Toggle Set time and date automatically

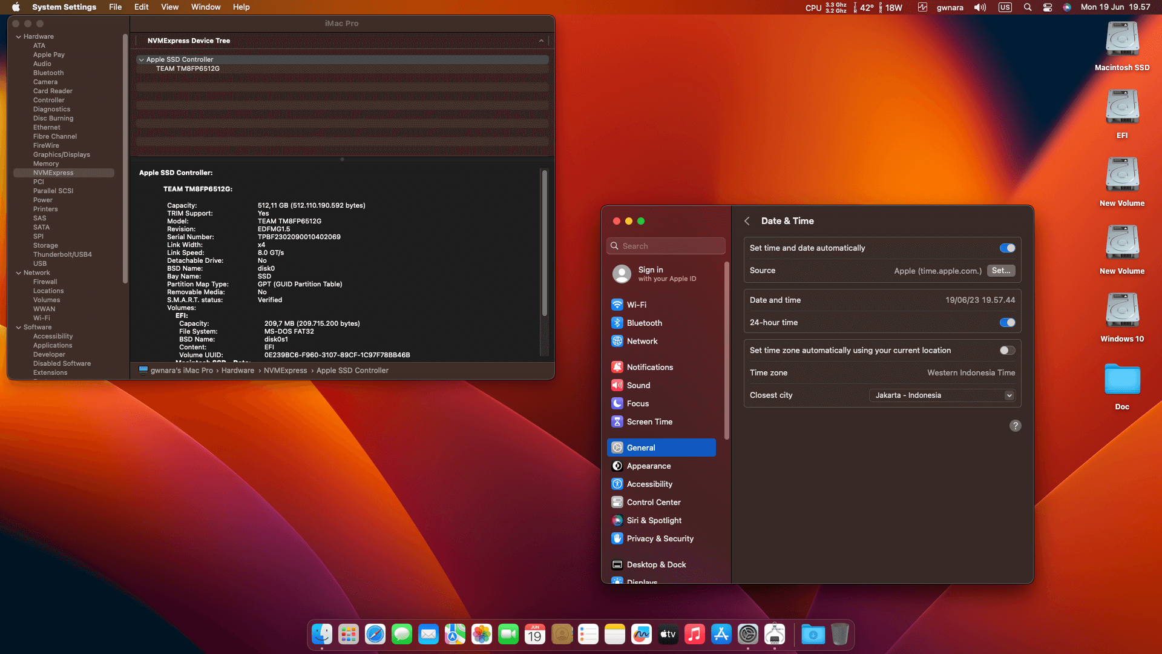pos(1007,248)
